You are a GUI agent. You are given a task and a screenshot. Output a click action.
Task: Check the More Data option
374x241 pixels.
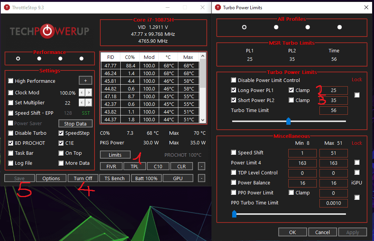point(61,163)
